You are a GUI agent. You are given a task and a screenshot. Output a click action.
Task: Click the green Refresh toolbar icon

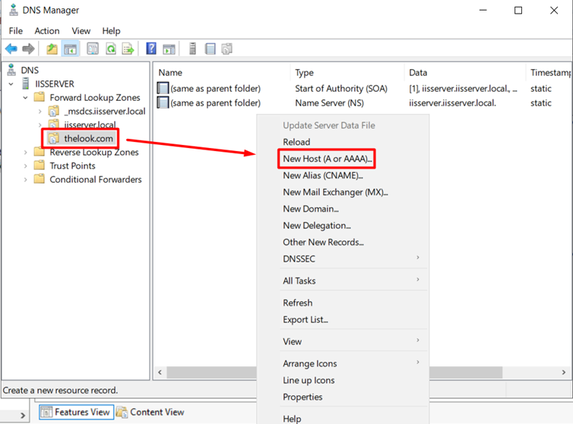tap(111, 49)
